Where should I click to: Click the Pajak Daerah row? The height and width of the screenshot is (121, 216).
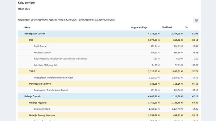click(108, 46)
